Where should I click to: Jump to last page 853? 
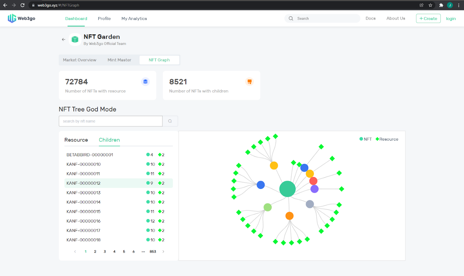pyautogui.click(x=153, y=252)
